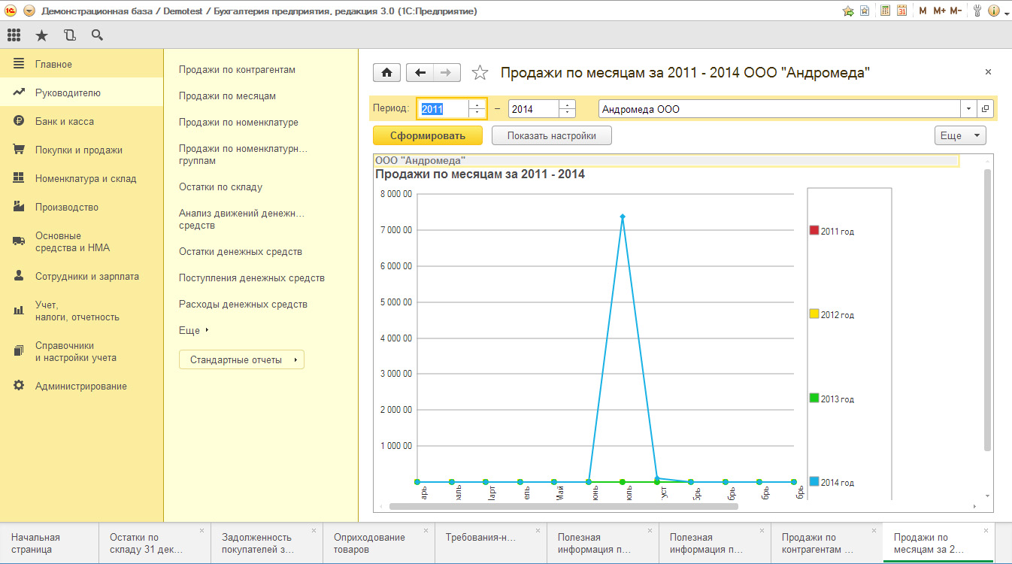Open the sections grid menu icon

point(14,35)
